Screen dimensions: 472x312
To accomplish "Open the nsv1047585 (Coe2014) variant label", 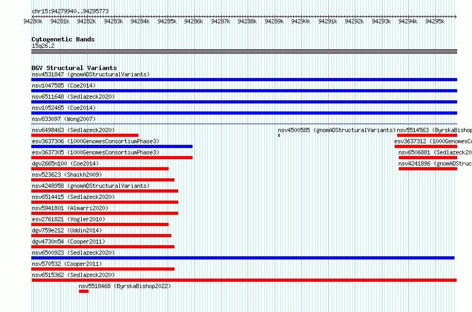I will (64, 85).
